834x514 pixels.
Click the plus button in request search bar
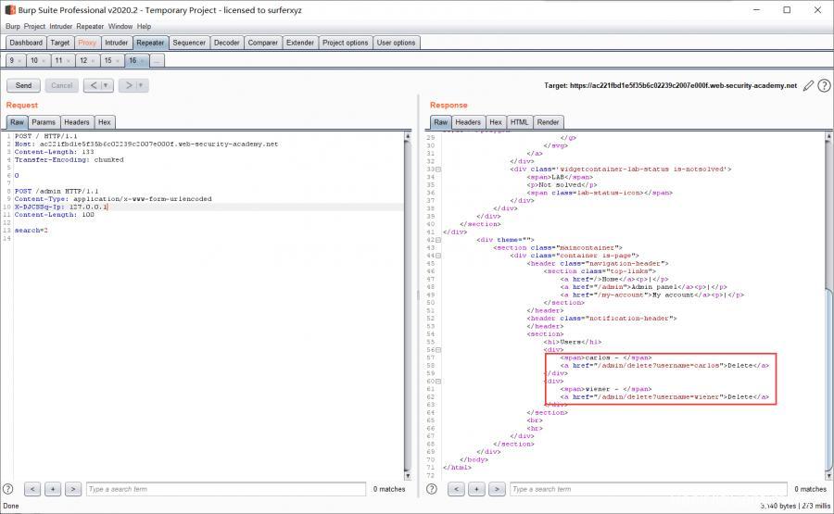tap(52, 488)
